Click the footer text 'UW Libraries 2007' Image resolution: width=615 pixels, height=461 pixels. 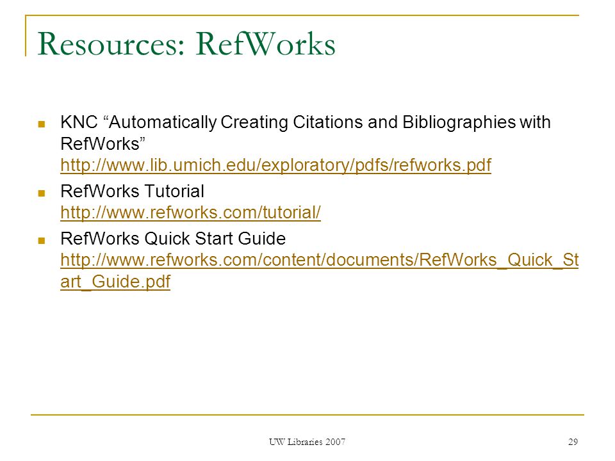coord(307,442)
